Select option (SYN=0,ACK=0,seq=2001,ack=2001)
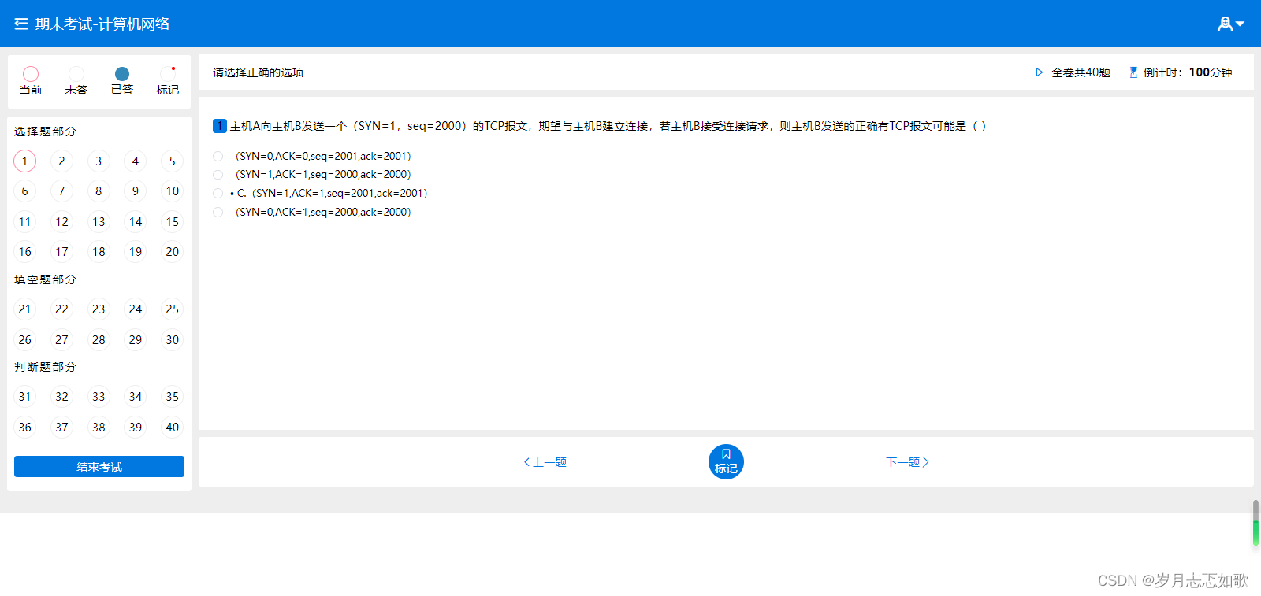The width and height of the screenshot is (1261, 596). [x=218, y=157]
